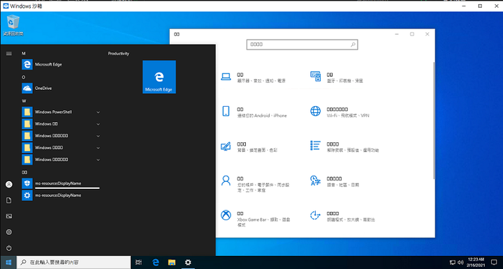Focus the taskbar search box
This screenshot has width=503, height=269.
[73, 262]
